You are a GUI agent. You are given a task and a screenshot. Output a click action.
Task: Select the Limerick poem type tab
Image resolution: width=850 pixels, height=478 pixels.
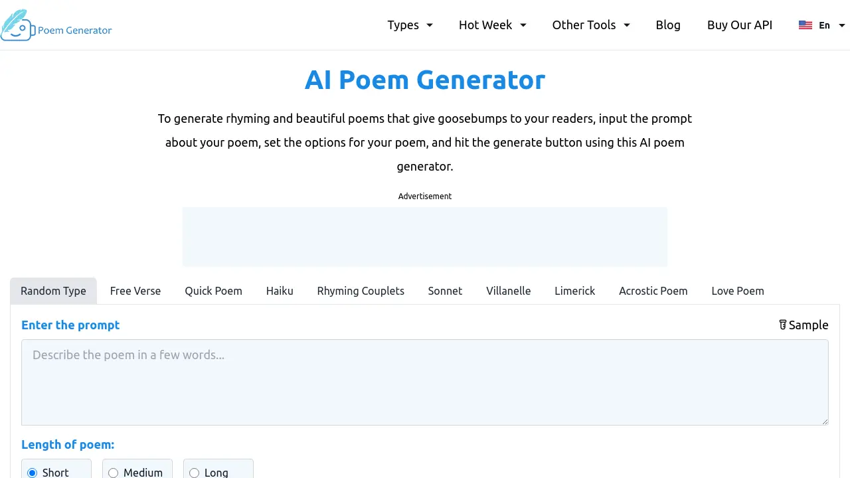coord(574,291)
